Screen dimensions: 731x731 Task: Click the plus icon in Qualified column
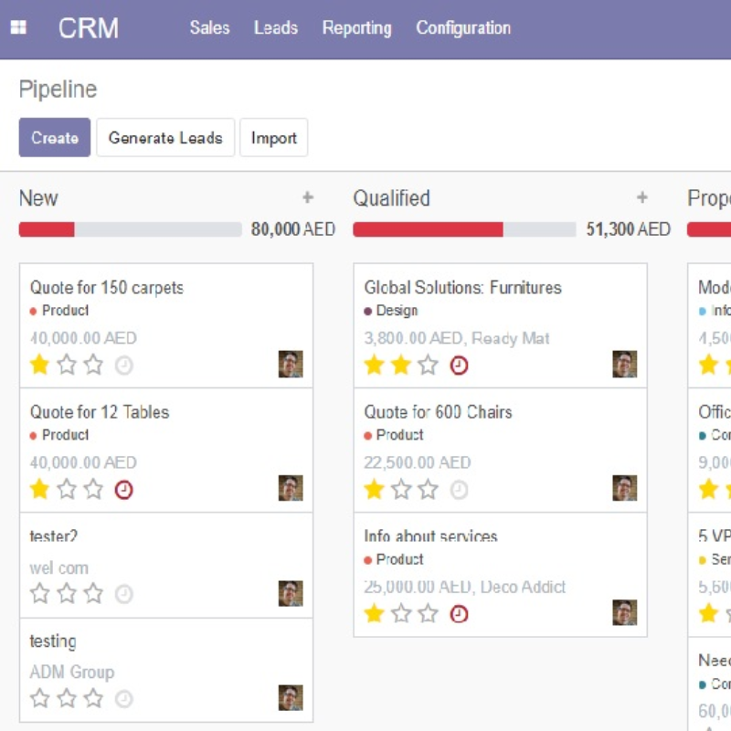642,198
